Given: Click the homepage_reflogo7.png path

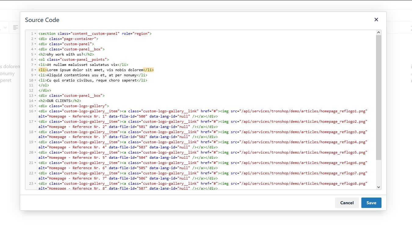Looking at the screenshot, I should point(303,173).
